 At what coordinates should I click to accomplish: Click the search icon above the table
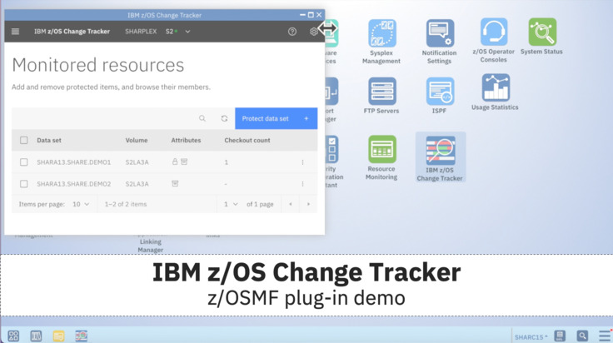click(x=202, y=118)
